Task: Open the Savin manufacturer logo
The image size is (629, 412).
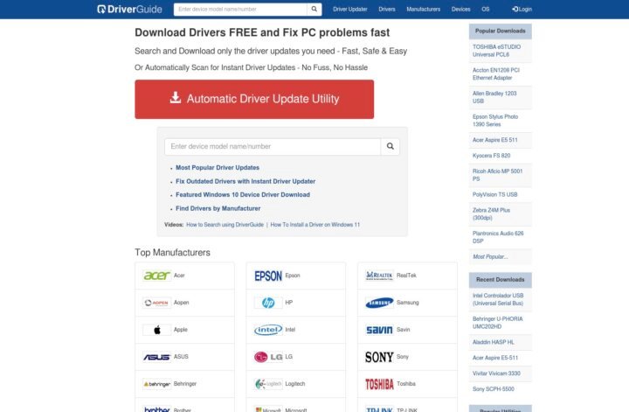Action: pyautogui.click(x=379, y=330)
